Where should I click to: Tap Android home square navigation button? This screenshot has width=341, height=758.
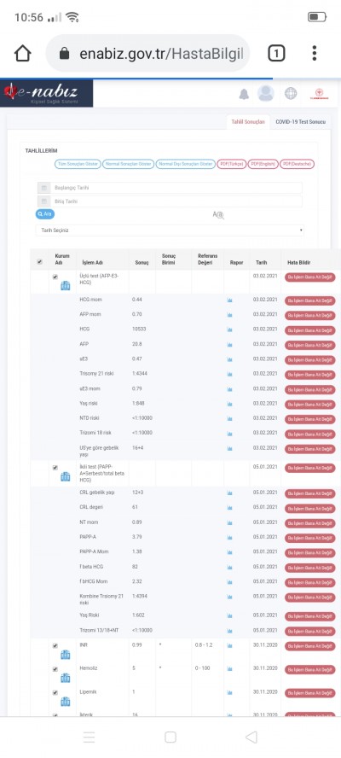170,737
